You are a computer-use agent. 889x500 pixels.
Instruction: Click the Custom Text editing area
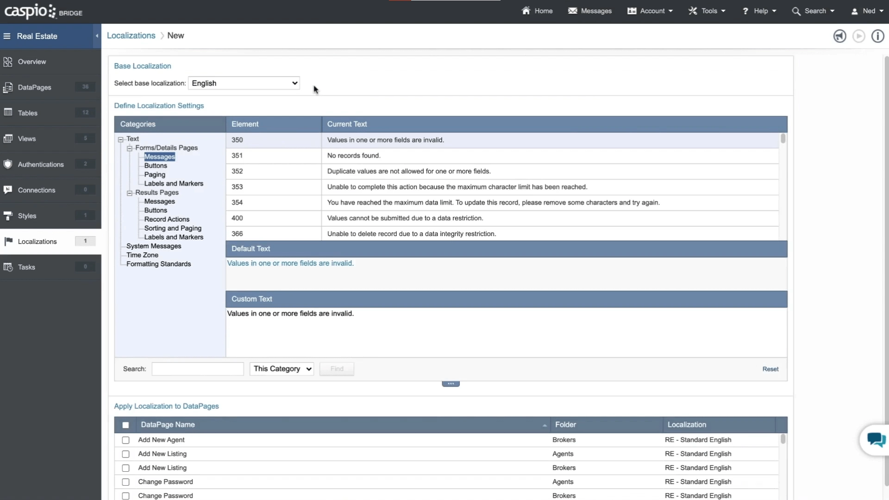click(507, 332)
